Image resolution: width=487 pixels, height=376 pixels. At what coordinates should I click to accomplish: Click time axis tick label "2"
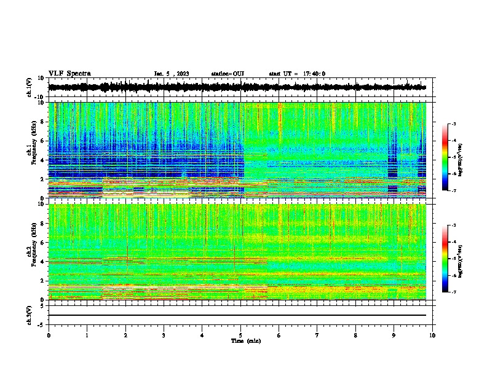tap(125, 335)
